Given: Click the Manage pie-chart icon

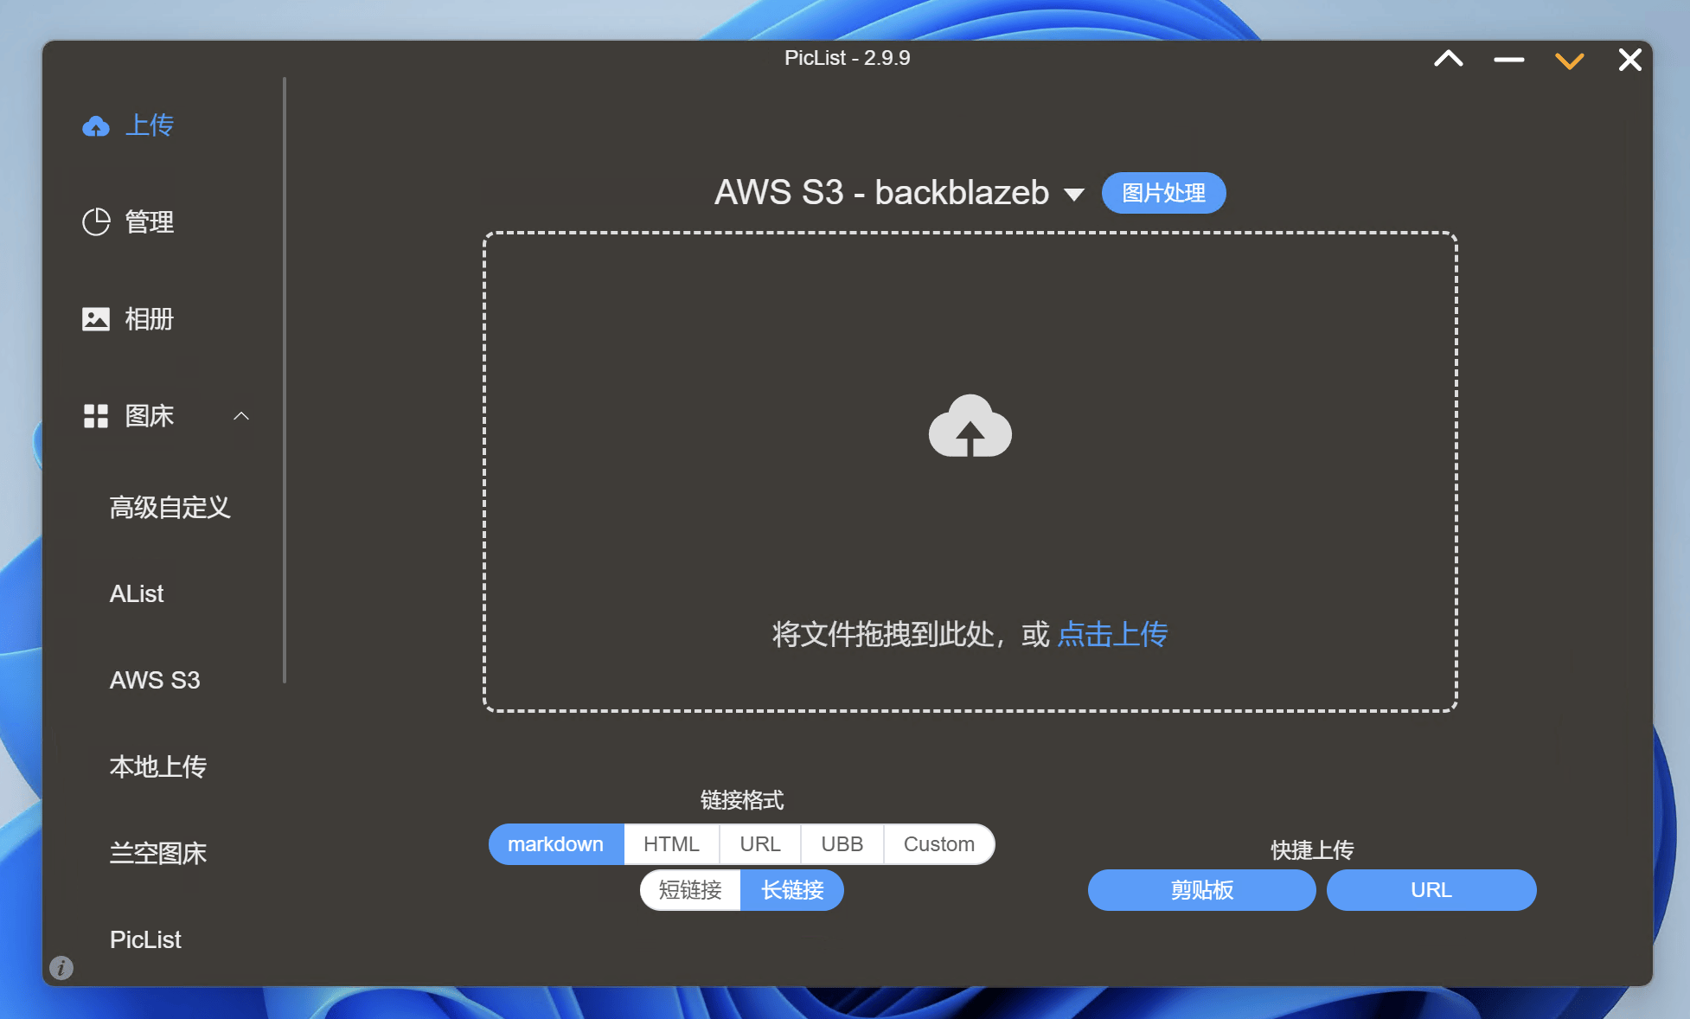Looking at the screenshot, I should 95,222.
